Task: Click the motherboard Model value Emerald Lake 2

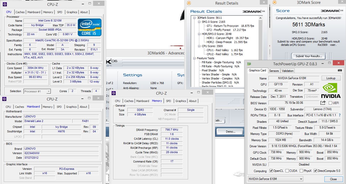Action: (x=47, y=121)
